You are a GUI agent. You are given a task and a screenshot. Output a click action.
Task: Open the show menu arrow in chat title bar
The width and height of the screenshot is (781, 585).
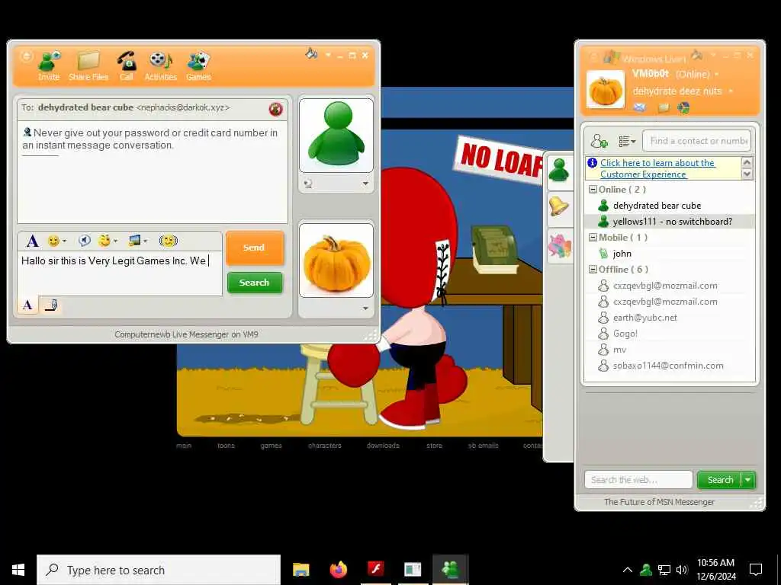[x=328, y=55]
